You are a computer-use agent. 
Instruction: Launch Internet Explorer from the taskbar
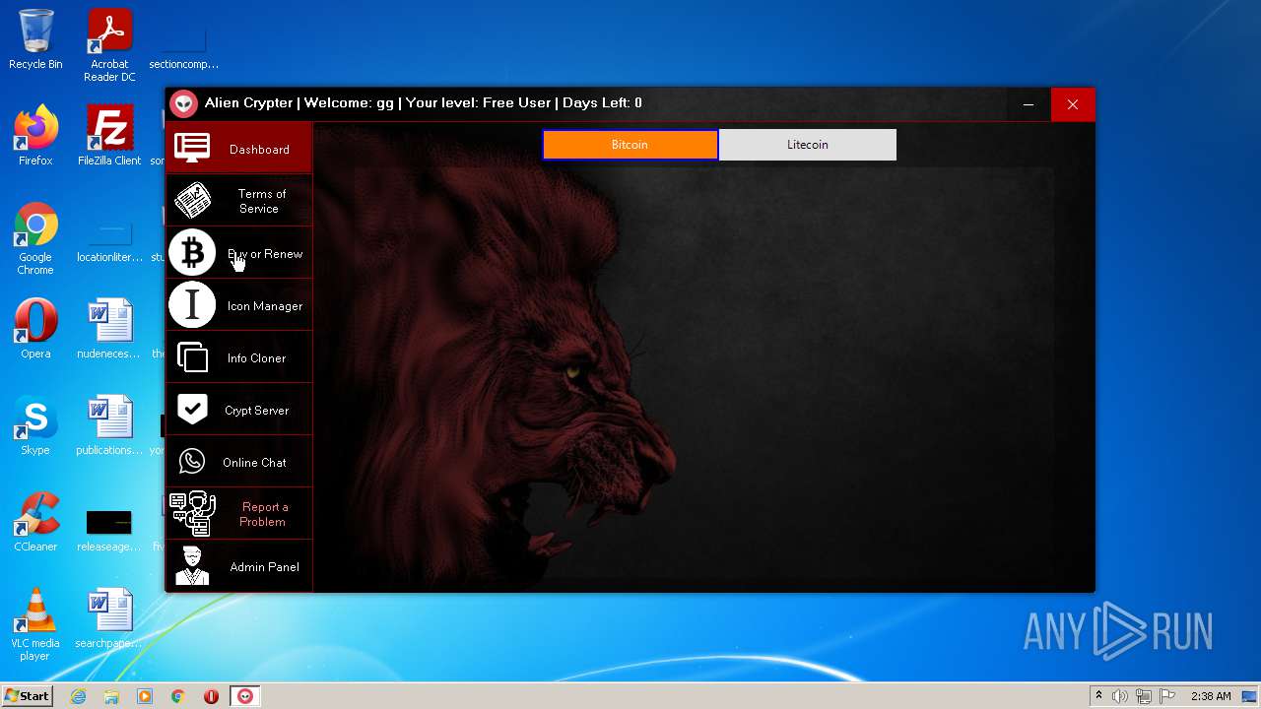78,696
